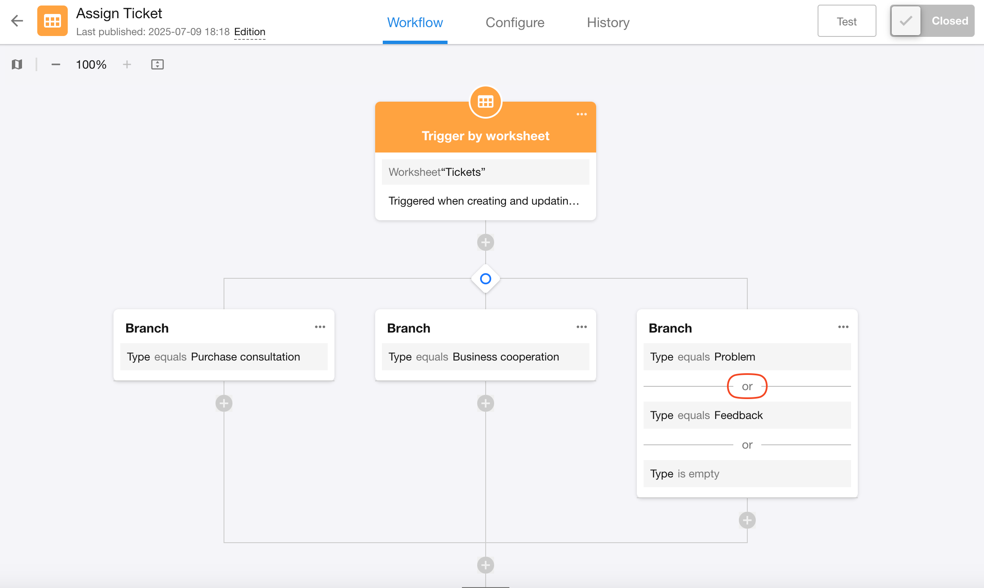The height and width of the screenshot is (588, 984).
Task: Open the minimap icon in toolbar
Action: (x=17, y=64)
